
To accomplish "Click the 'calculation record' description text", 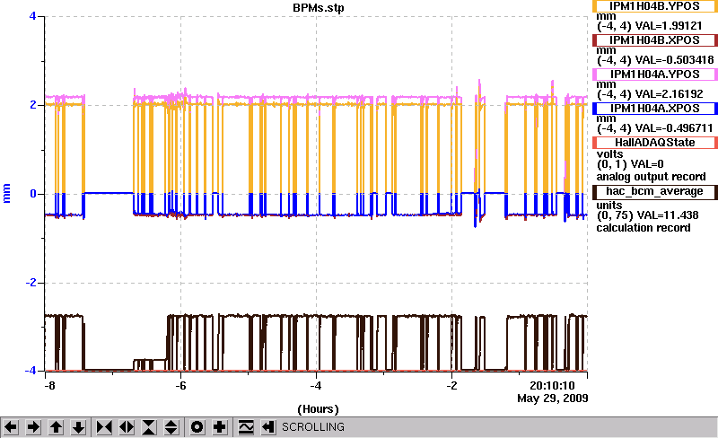I will point(643,228).
